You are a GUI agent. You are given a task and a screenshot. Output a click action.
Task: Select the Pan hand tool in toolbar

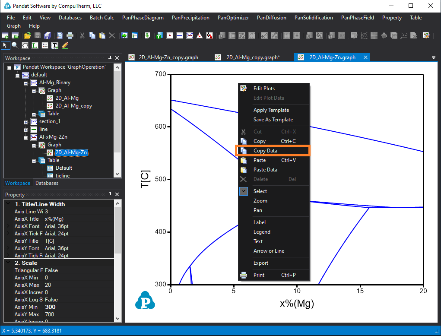25,45
